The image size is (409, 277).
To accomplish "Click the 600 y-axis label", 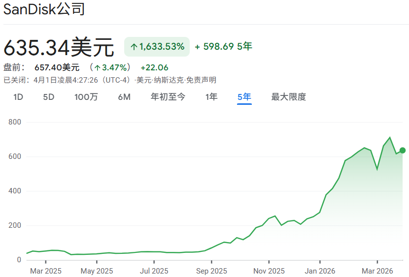I will pyautogui.click(x=15, y=156).
